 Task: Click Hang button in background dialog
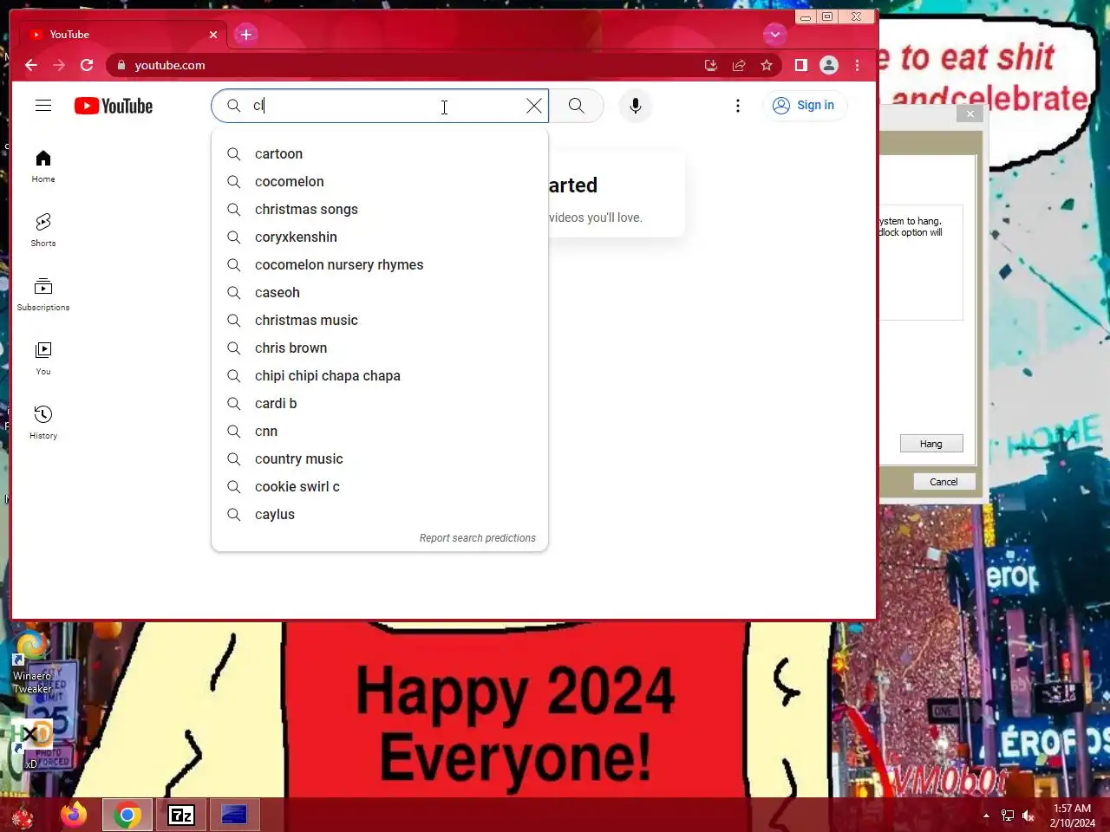[930, 444]
